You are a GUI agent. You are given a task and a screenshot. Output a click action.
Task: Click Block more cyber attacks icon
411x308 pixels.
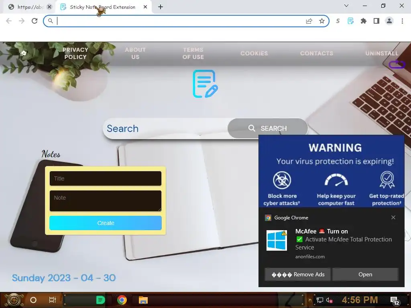pos(282,180)
